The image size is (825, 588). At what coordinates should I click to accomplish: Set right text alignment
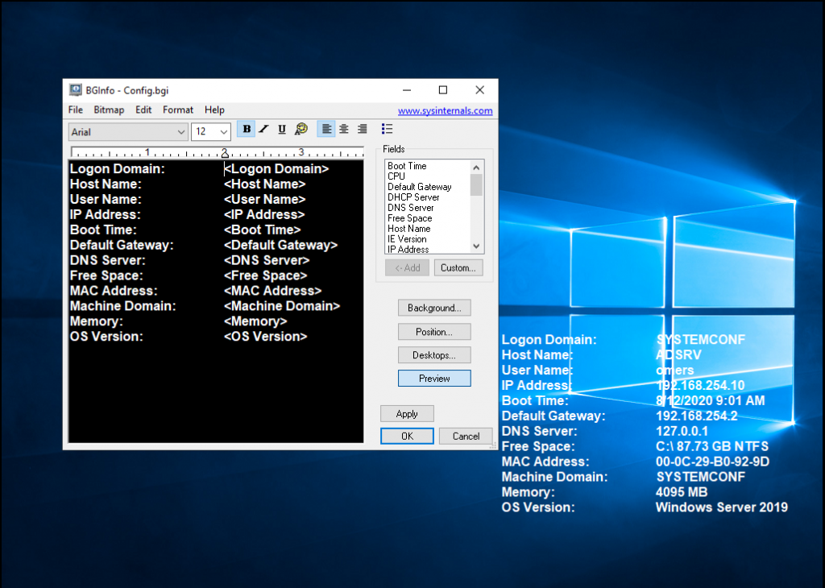pyautogui.click(x=361, y=129)
